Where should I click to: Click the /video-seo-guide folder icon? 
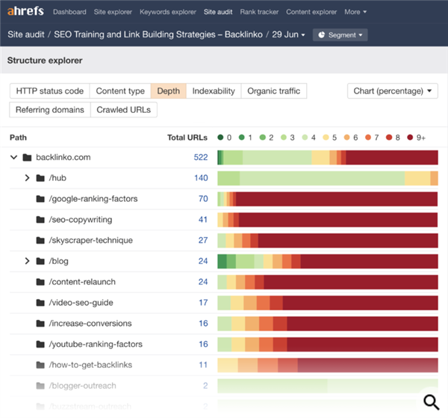coord(40,303)
